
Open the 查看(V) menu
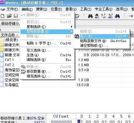click(x=71, y=9)
